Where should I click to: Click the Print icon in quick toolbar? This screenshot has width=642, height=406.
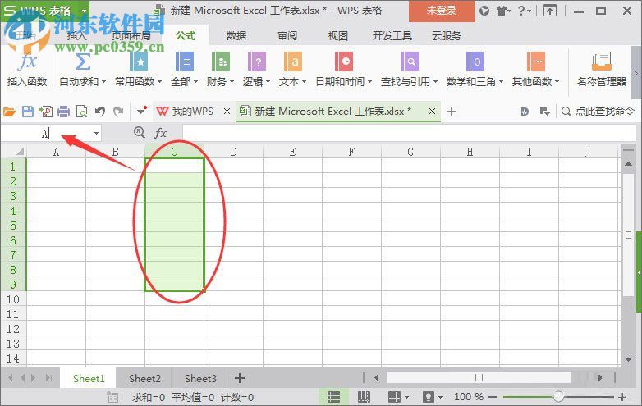tap(63, 112)
